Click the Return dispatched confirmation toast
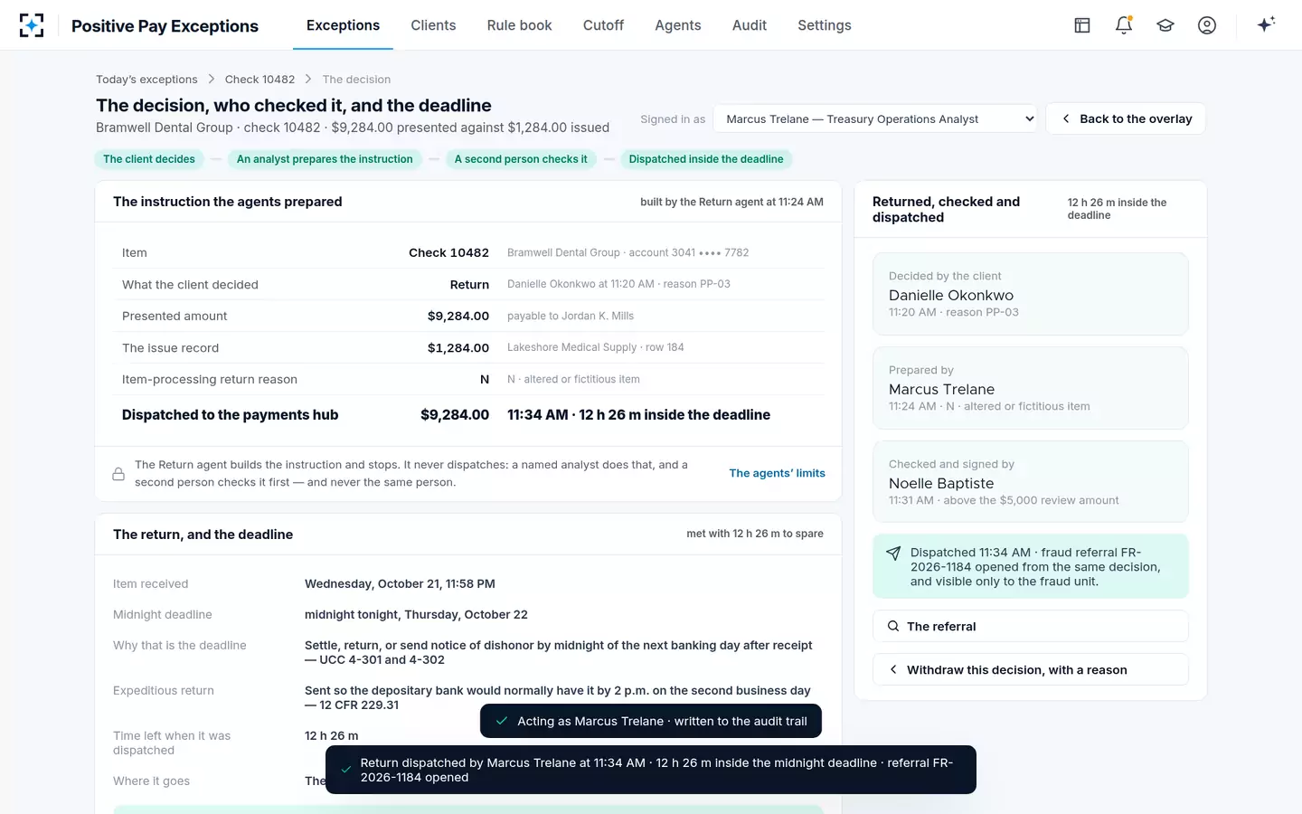The width and height of the screenshot is (1302, 814). [651, 770]
